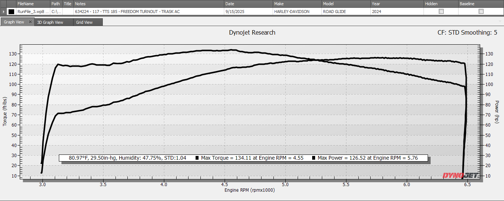Toggle the Baseline checkbox for RunFile_3
Screen dimensions: 504x201
(481, 12)
